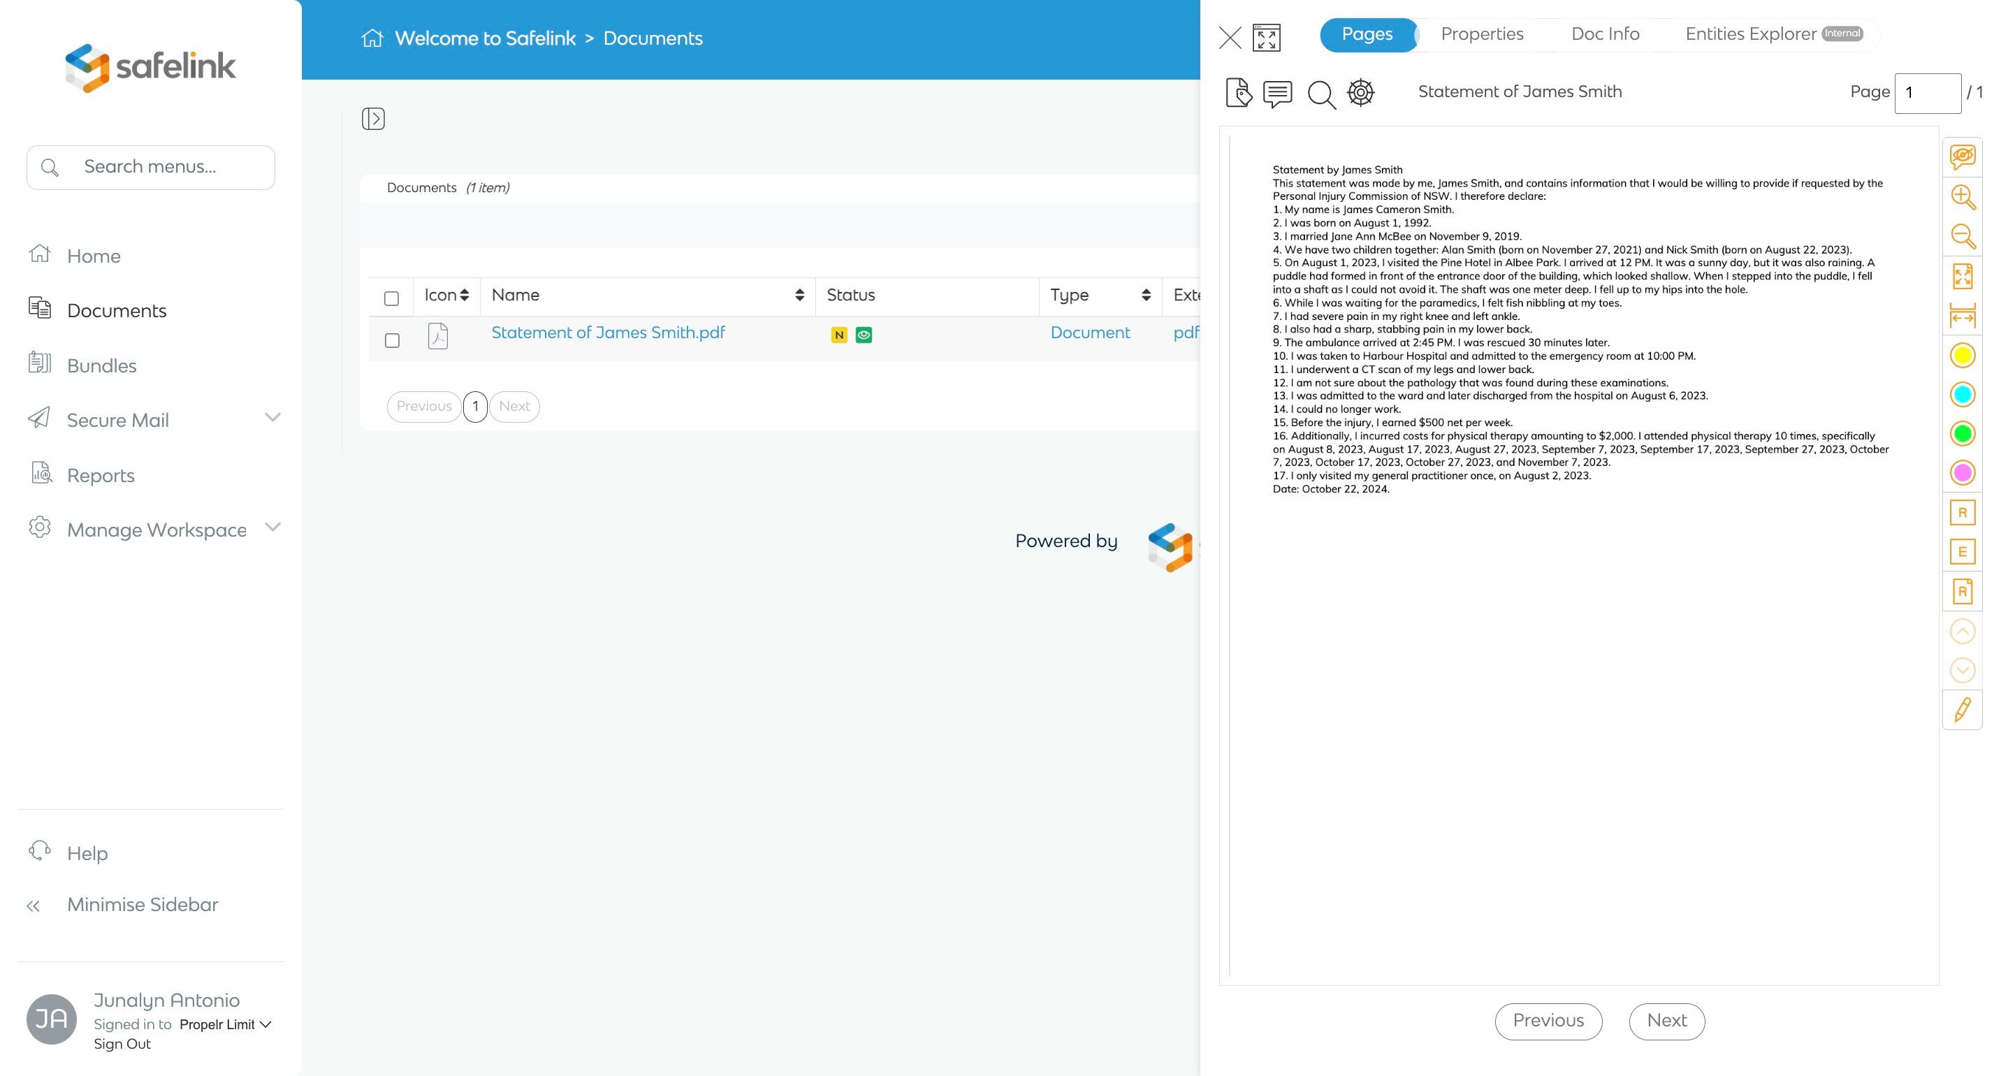Click the document tag icon
Viewport: 2001px width, 1076px height.
click(x=1238, y=93)
